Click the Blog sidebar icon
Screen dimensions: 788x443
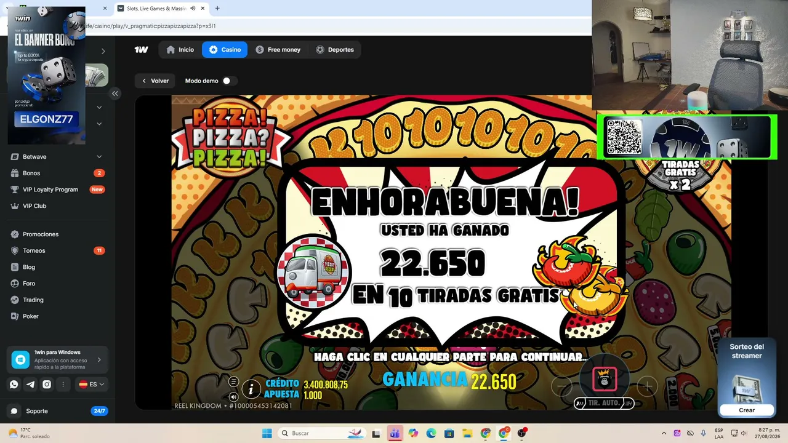click(x=15, y=267)
